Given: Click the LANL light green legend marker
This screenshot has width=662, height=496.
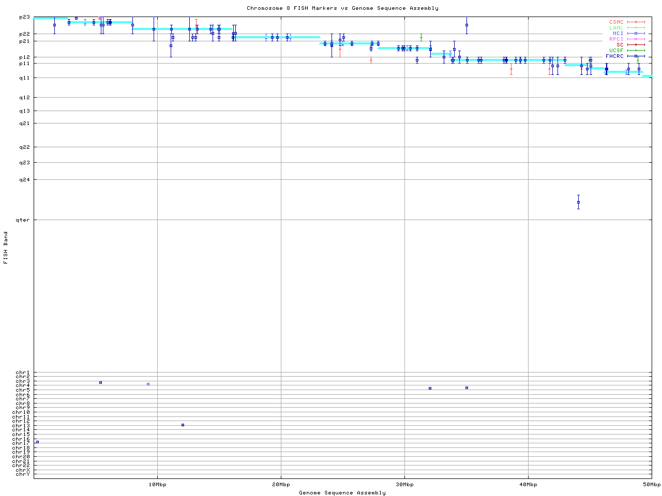Looking at the screenshot, I should 636,28.
